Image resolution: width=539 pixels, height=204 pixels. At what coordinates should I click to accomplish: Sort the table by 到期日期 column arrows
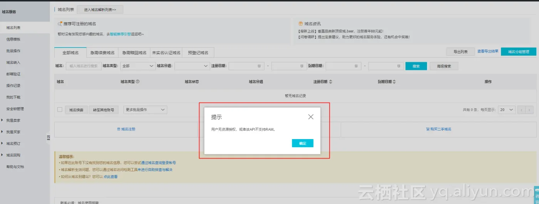pyautogui.click(x=394, y=82)
